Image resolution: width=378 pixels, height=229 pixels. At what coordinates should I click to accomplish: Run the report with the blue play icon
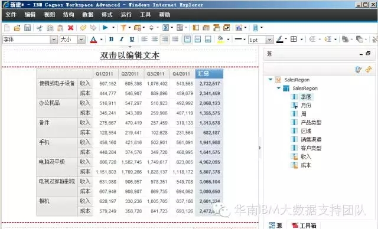coord(105,28)
